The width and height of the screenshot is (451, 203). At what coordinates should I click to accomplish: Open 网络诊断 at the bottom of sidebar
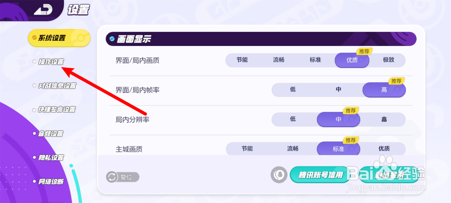pos(51,181)
